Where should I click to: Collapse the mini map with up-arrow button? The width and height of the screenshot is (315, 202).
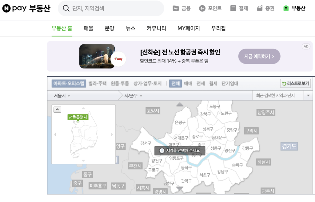57,109
